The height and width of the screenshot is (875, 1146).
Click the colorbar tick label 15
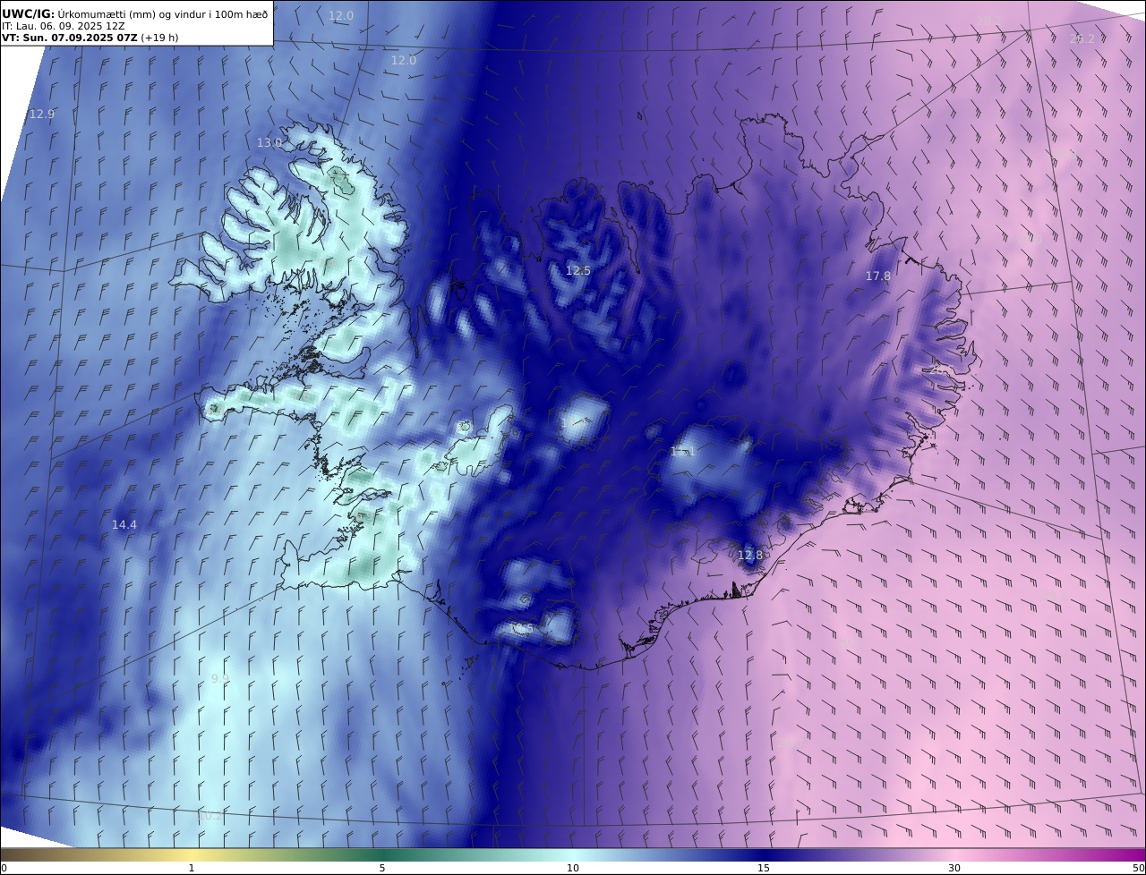[x=764, y=868]
